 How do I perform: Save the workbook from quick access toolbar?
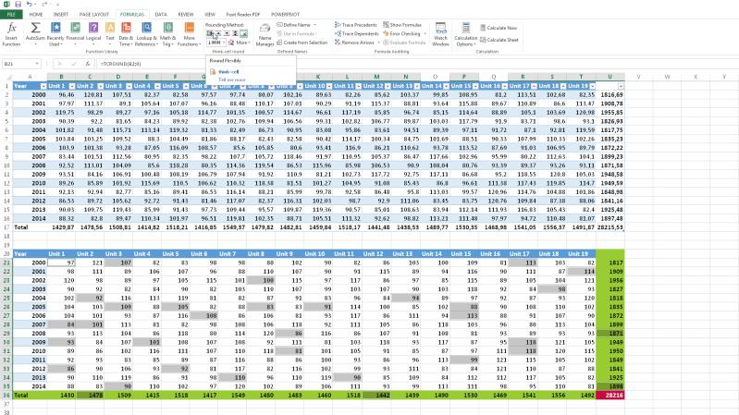click(18, 5)
